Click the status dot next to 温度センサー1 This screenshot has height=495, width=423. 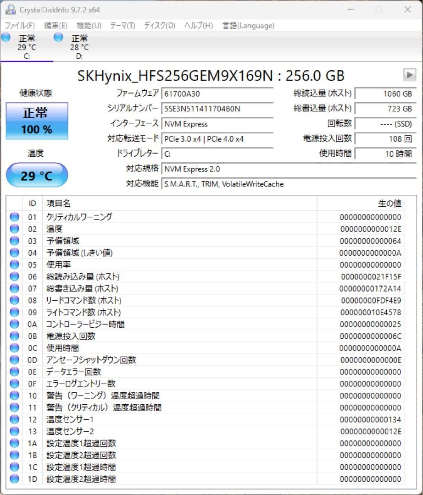click(14, 419)
